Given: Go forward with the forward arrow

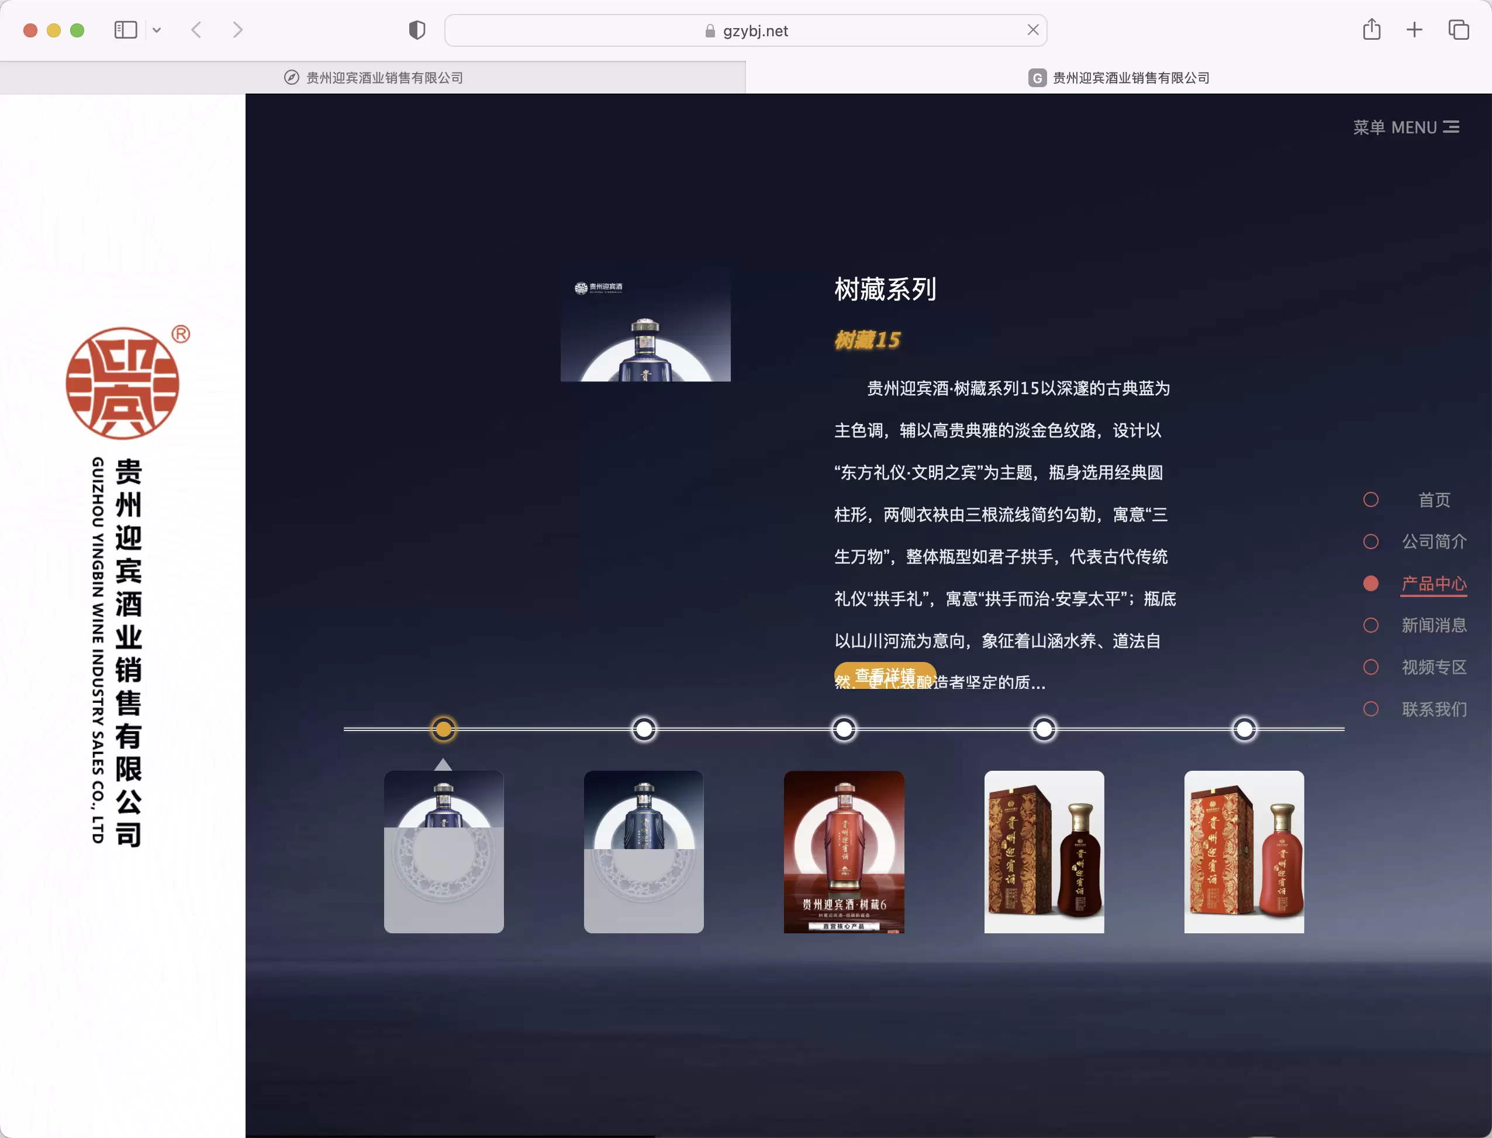Looking at the screenshot, I should tap(237, 30).
